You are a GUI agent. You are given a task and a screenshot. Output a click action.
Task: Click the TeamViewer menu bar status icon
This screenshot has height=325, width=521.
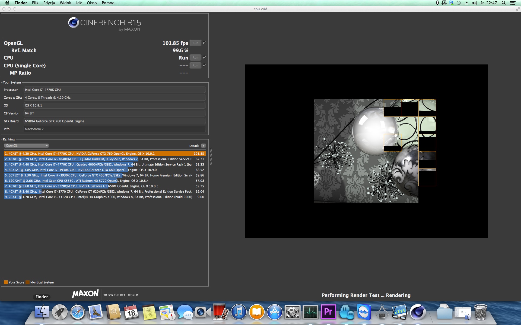452,3
